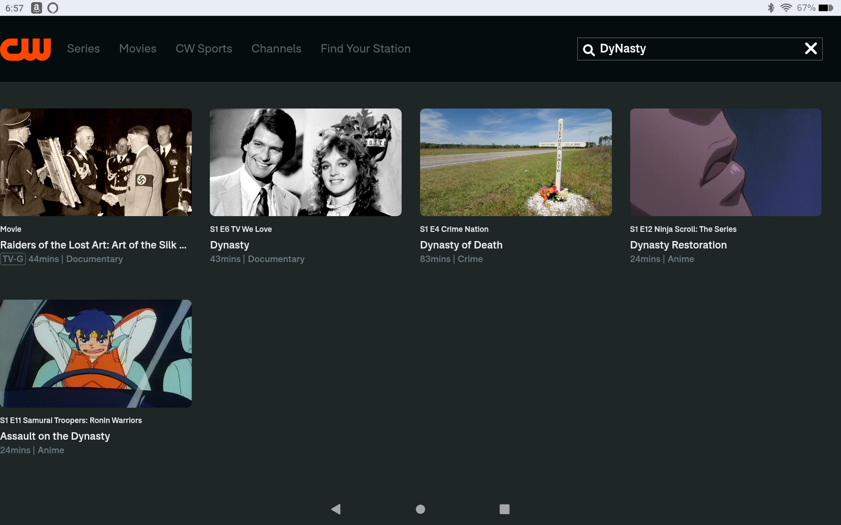Open the Movies menu
This screenshot has width=841, height=525.
tap(138, 49)
